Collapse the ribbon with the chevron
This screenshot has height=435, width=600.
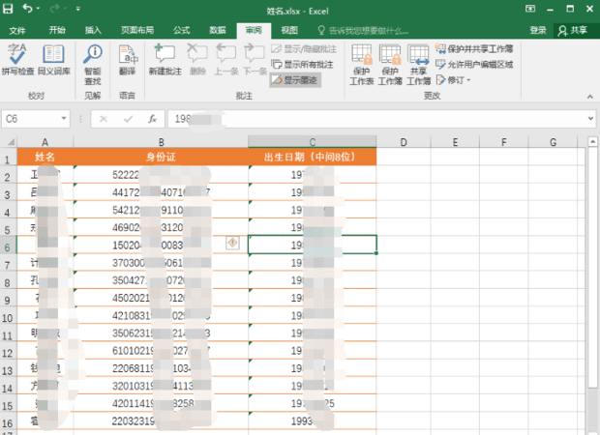590,97
